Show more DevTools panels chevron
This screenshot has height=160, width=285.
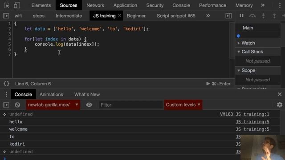(263, 5)
